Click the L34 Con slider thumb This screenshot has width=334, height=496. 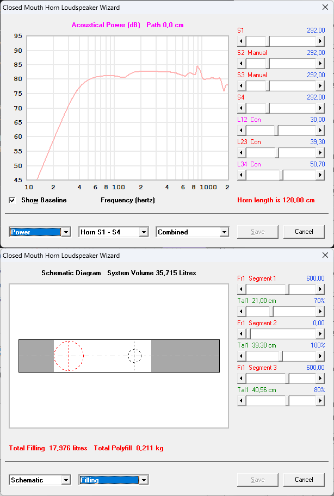(x=281, y=175)
